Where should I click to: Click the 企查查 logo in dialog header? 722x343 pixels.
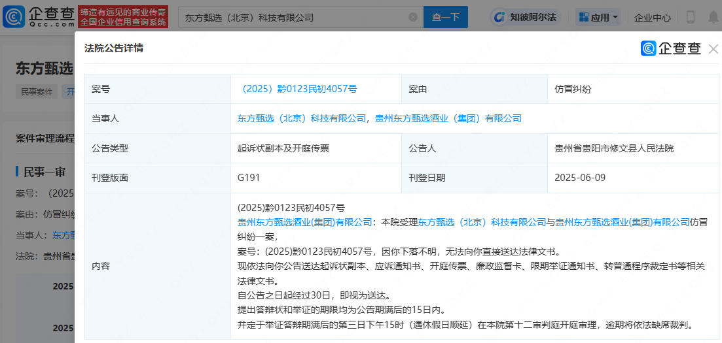pos(671,48)
